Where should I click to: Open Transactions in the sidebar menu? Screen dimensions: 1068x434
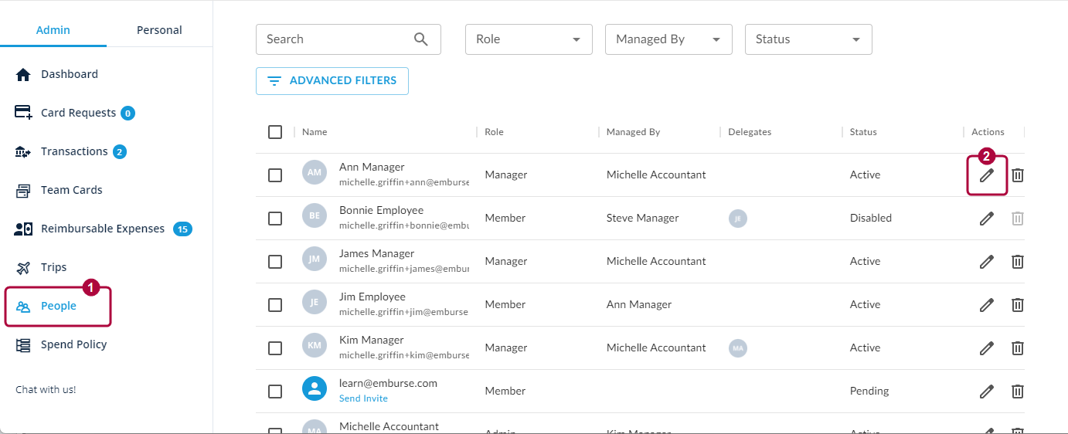point(73,151)
